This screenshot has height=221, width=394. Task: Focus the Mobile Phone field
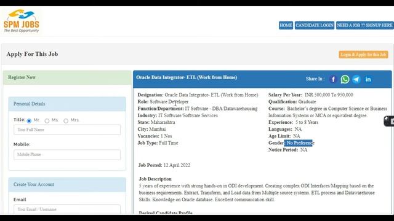[67, 155]
